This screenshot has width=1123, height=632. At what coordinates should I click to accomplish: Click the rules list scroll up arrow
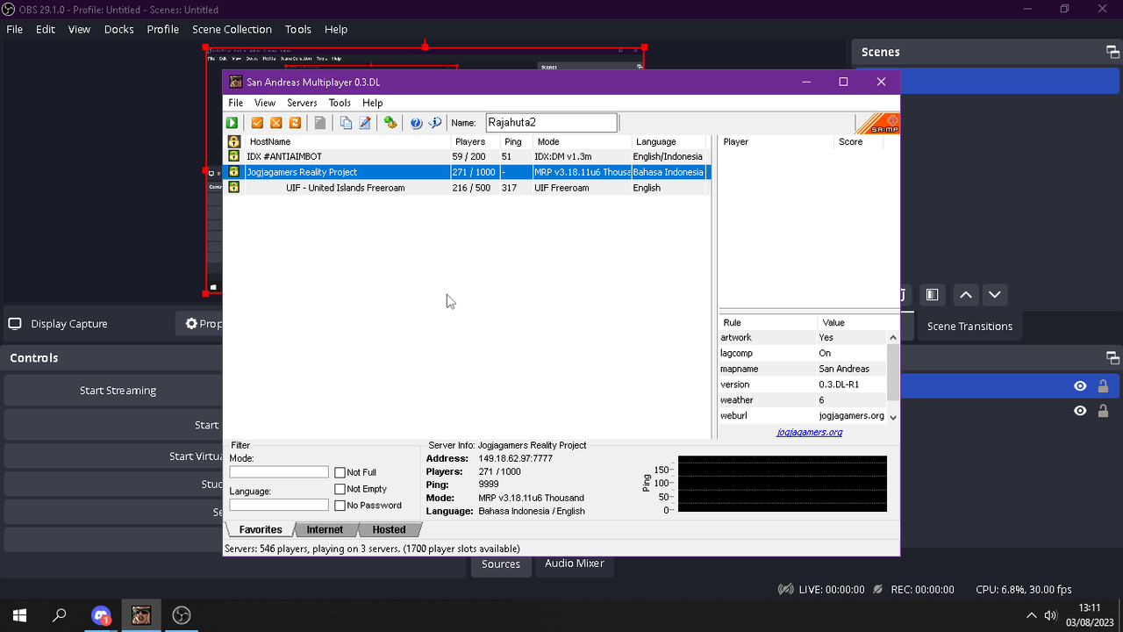click(893, 337)
